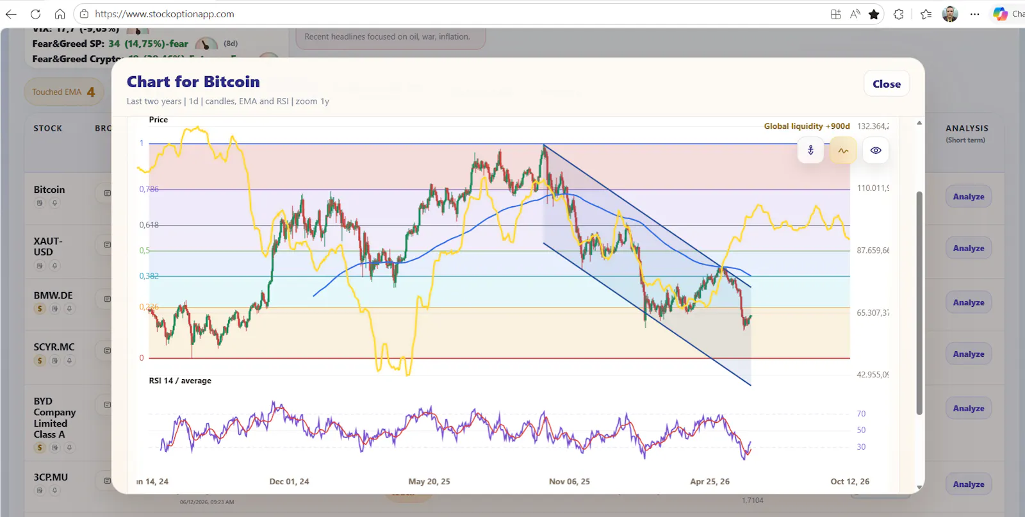Click Analyze button for BYD Company
Screen dimensions: 1025x517
click(968, 408)
